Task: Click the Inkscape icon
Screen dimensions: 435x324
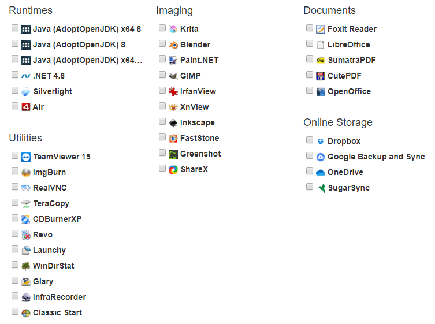Action: coord(173,122)
